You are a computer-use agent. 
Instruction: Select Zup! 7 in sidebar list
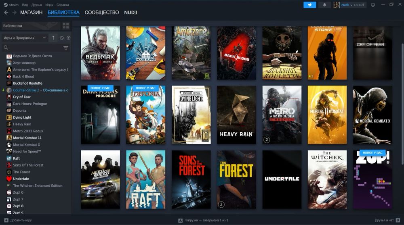point(18,199)
